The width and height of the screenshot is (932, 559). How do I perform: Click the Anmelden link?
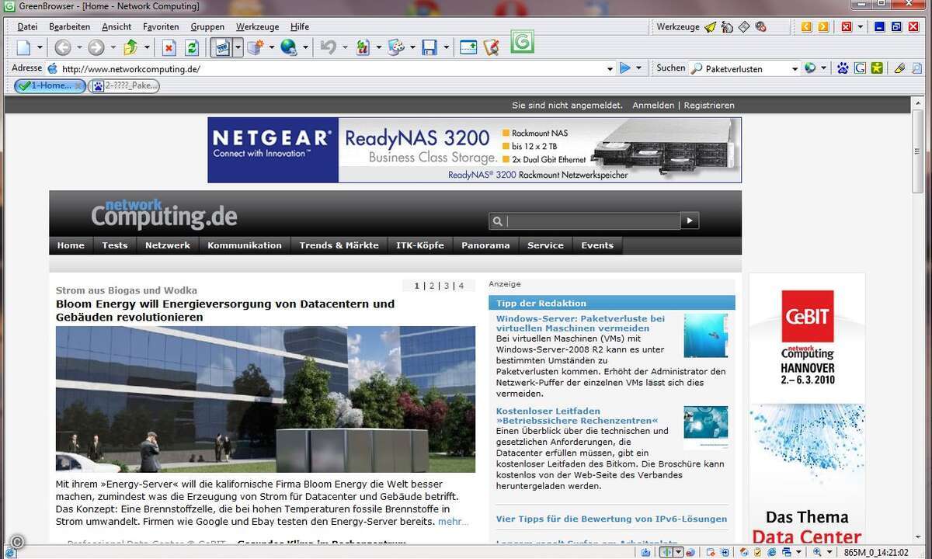pyautogui.click(x=653, y=105)
